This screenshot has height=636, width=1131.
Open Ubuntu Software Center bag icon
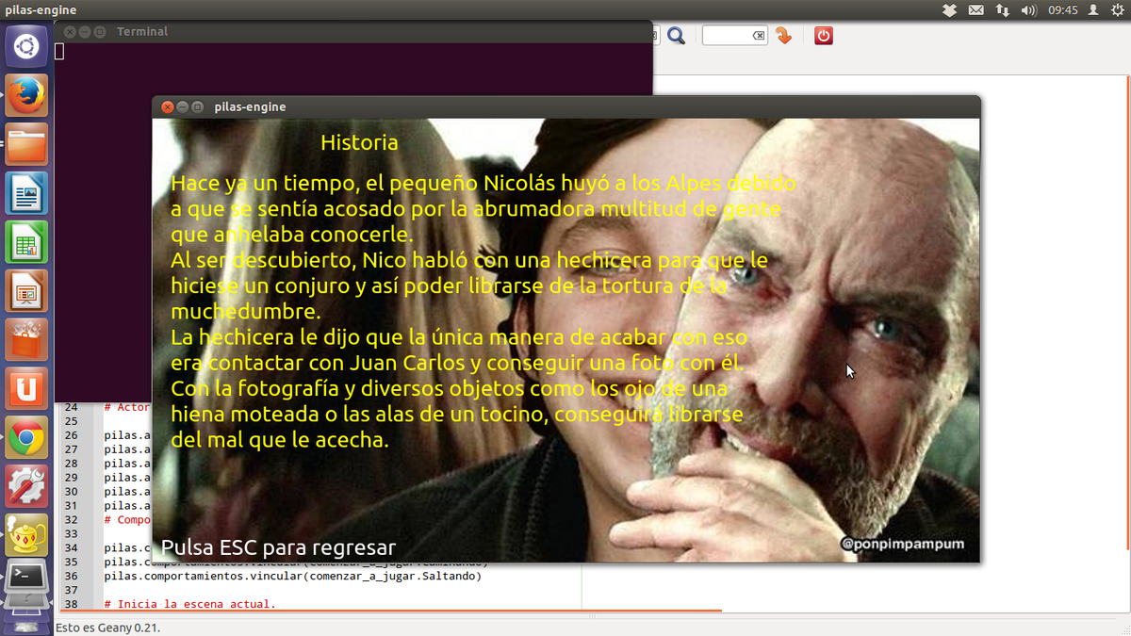[26, 340]
